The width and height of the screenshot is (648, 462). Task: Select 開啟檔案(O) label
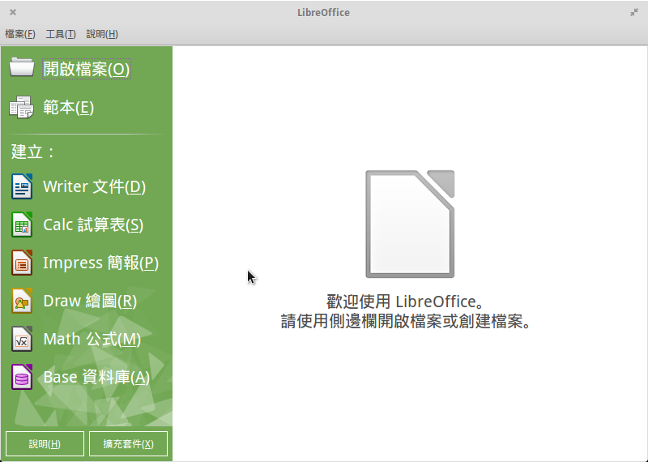pos(87,69)
